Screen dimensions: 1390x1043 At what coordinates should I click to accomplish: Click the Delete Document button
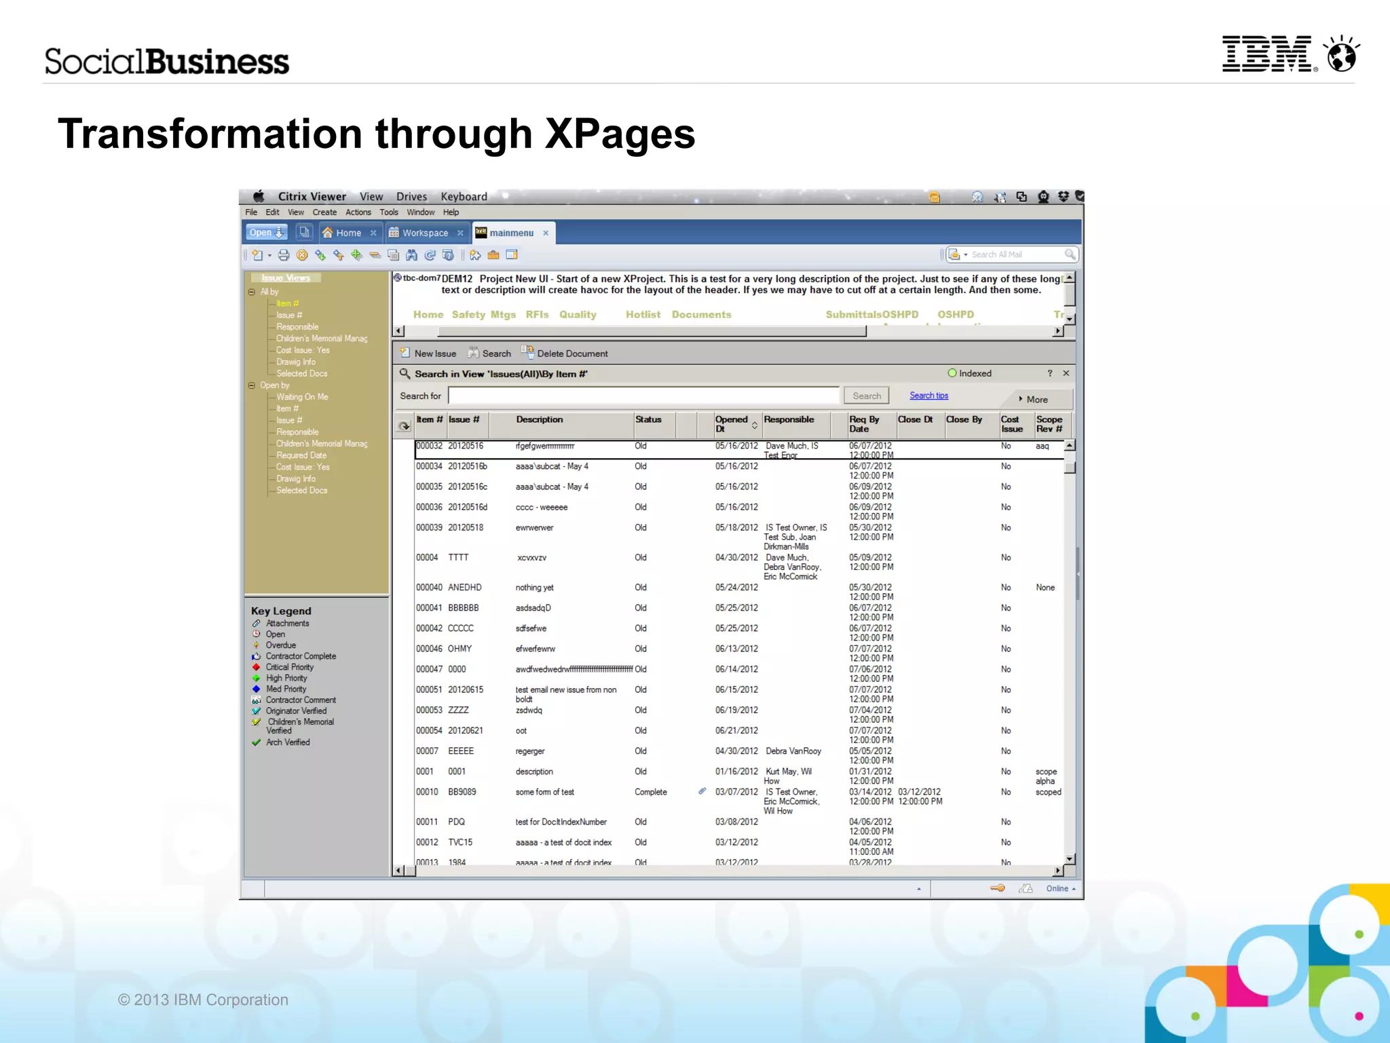pyautogui.click(x=565, y=354)
